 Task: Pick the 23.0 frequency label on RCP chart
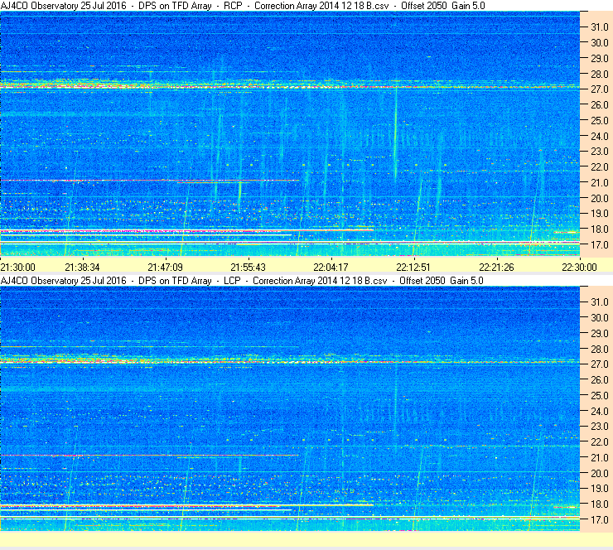[x=600, y=152]
